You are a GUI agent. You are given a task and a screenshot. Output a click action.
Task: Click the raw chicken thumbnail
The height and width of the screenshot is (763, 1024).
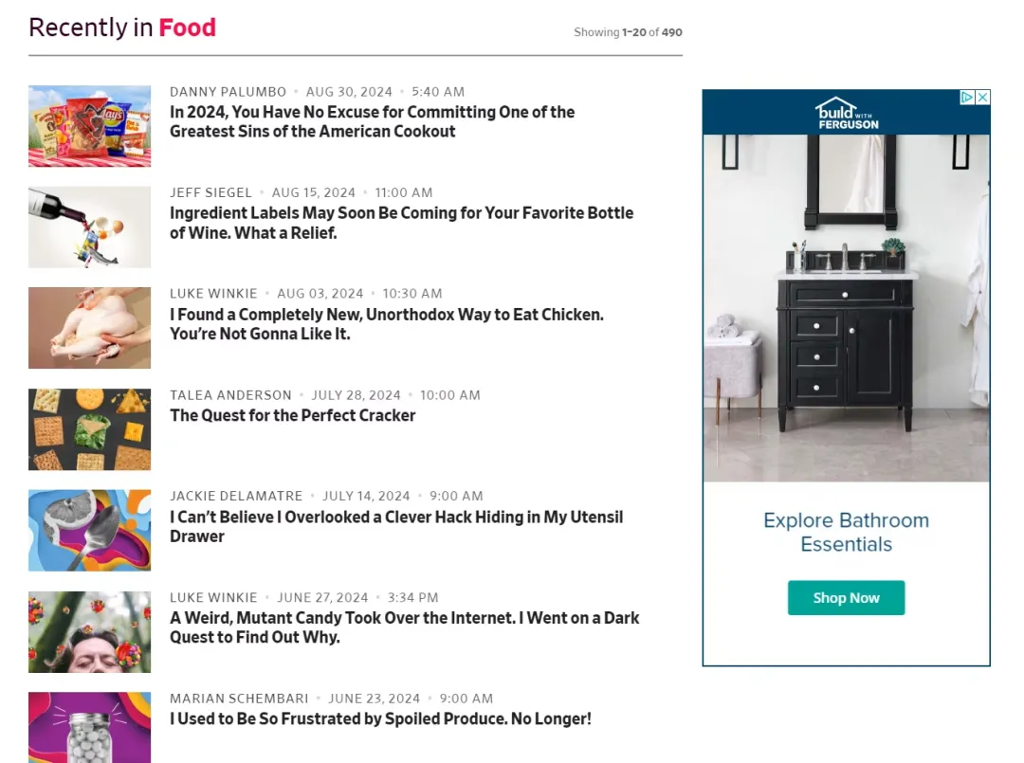[89, 328]
